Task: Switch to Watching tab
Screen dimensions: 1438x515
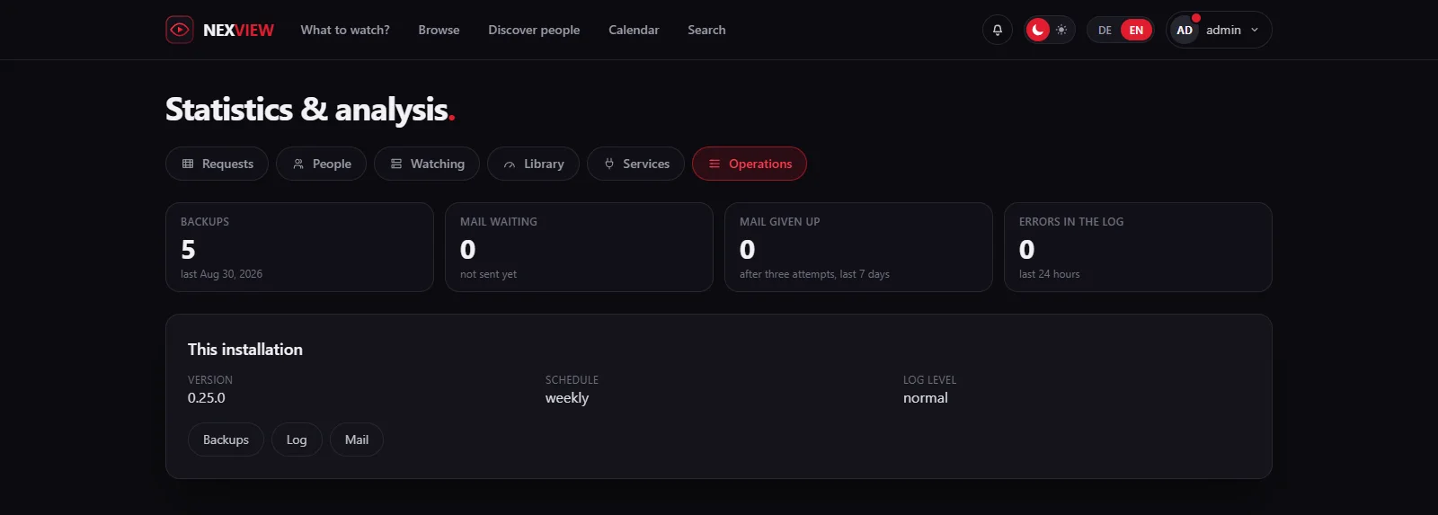Action: (x=427, y=164)
